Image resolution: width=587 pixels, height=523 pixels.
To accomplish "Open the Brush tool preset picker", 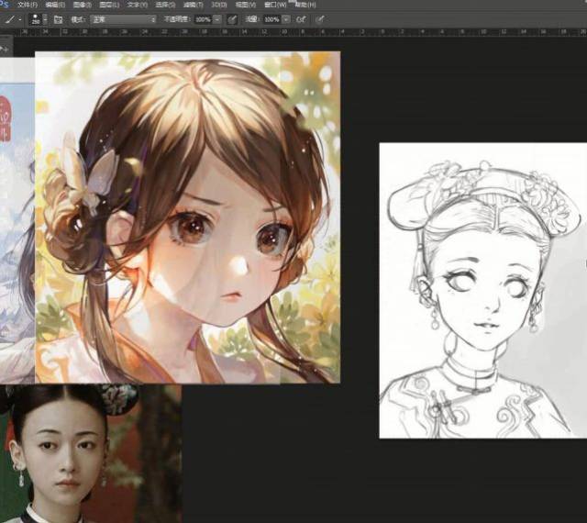I will coord(11,19).
